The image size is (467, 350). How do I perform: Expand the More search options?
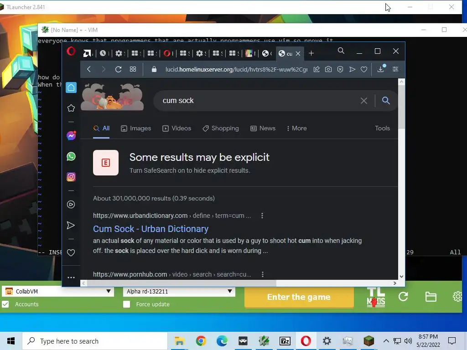[x=296, y=128]
